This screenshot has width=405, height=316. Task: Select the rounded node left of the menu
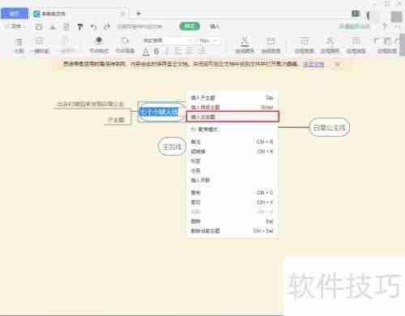[172, 147]
